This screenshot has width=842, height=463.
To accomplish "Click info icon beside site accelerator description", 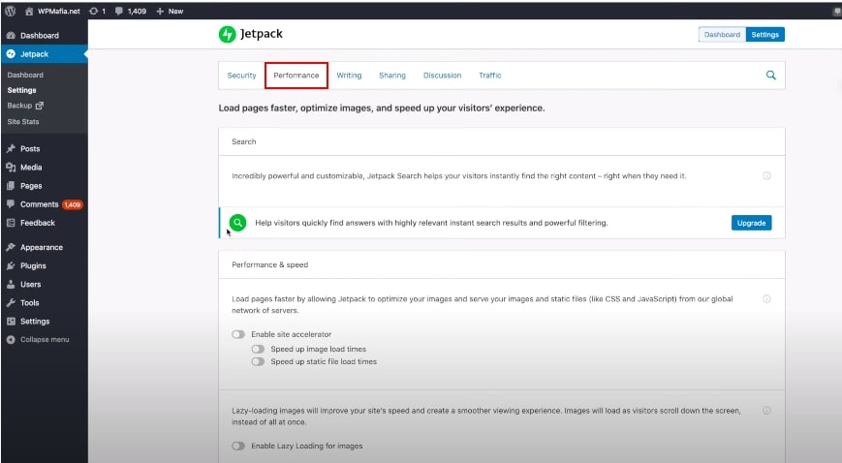I will tap(766, 298).
